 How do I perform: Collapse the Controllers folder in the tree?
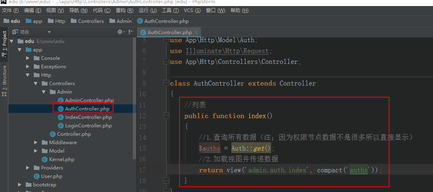point(35,84)
